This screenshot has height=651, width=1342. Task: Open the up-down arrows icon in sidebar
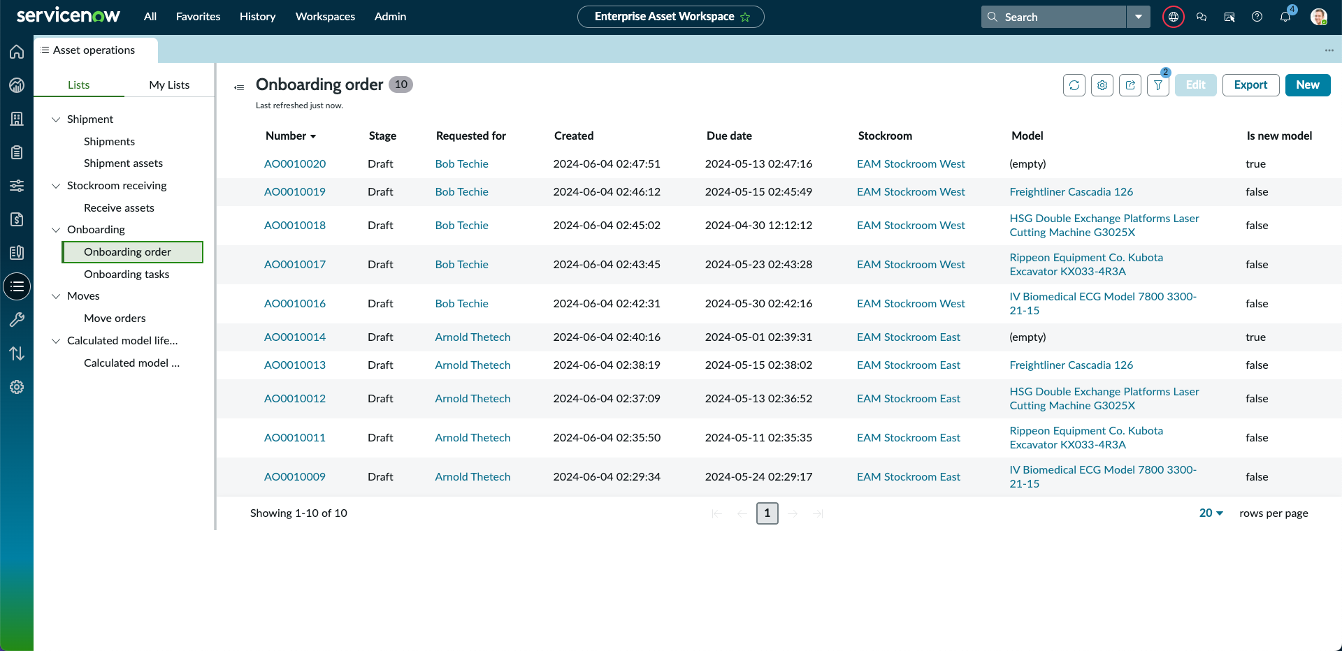(17, 353)
